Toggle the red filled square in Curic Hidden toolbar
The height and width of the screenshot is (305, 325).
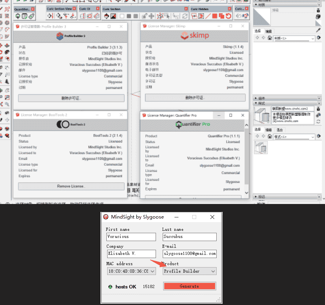(x=214, y=16)
